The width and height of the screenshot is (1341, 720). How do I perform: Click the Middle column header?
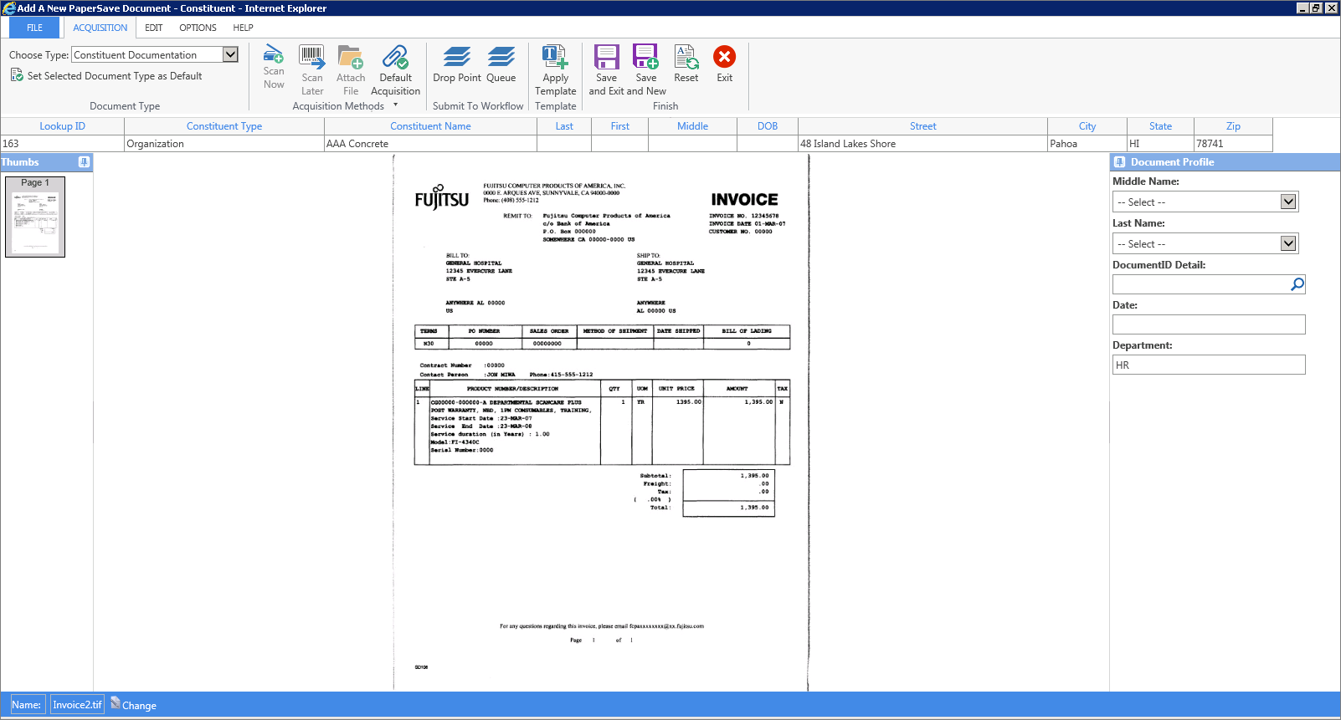(693, 126)
